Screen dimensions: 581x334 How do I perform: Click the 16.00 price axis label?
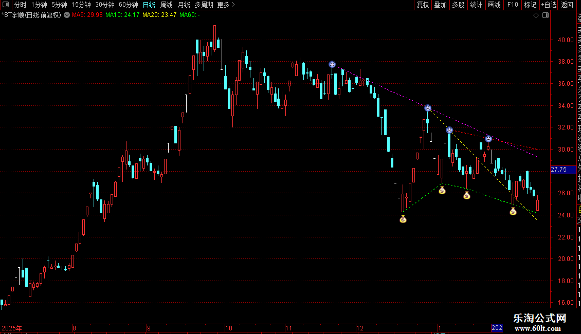[x=566, y=303]
